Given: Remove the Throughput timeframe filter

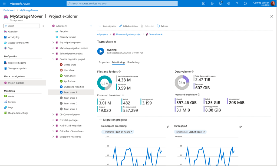Looking at the screenshot, I should (204, 132).
